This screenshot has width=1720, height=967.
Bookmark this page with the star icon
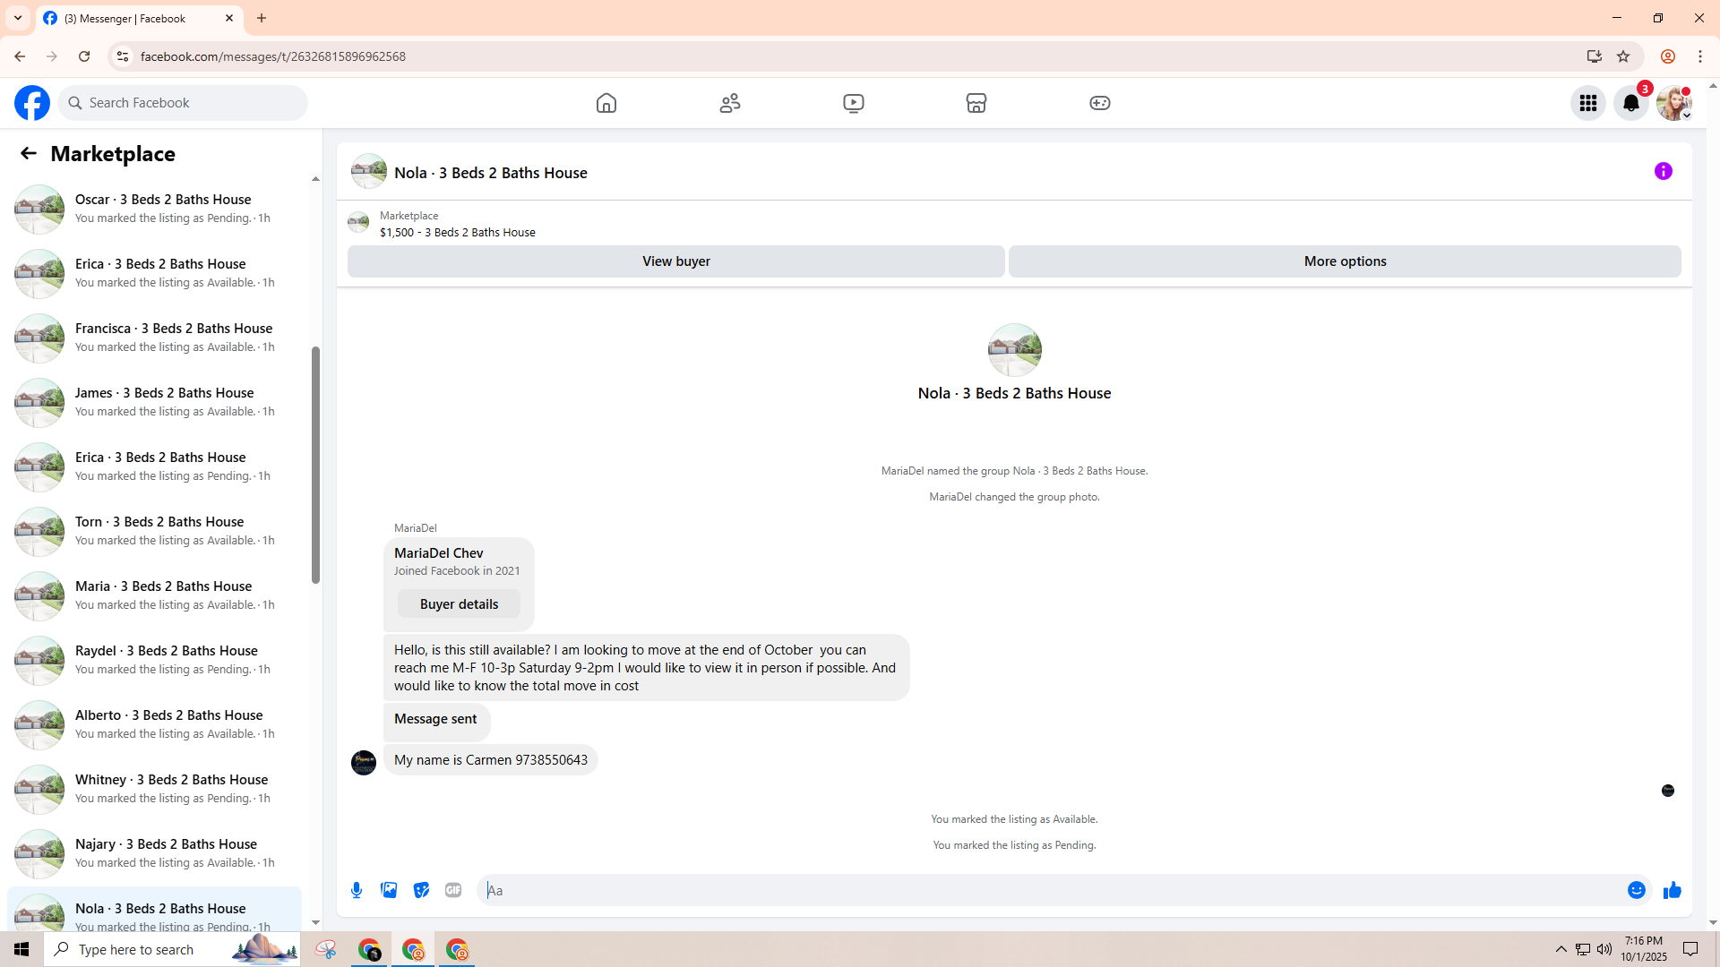(1623, 56)
